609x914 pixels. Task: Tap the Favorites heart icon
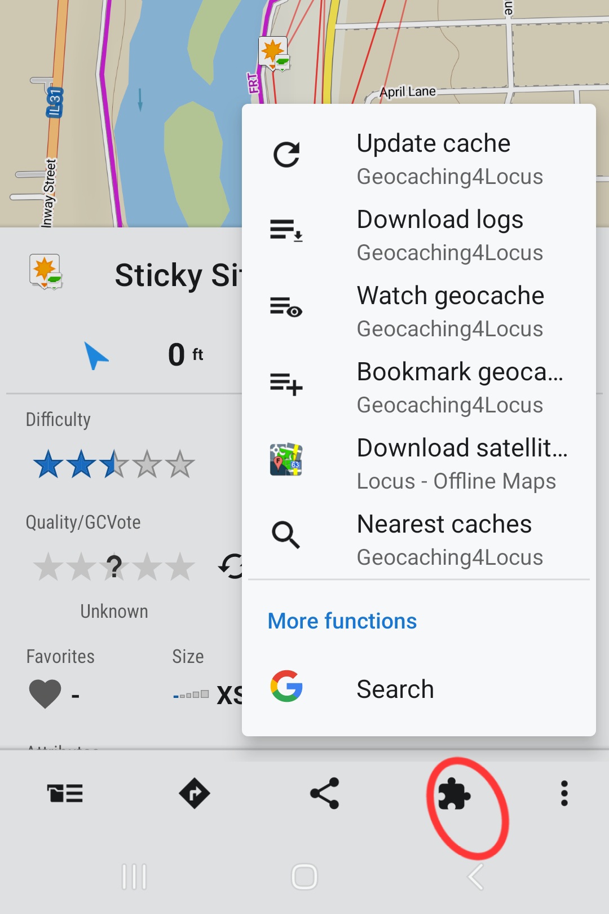45,694
